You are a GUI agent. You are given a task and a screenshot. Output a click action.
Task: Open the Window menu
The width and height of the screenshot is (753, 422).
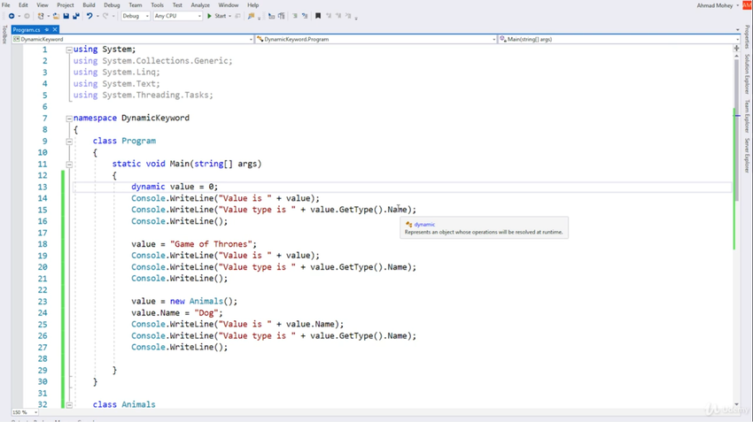[x=228, y=4]
